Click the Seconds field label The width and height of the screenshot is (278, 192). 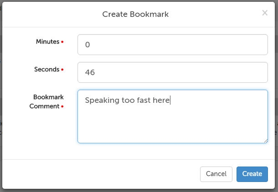46,70
